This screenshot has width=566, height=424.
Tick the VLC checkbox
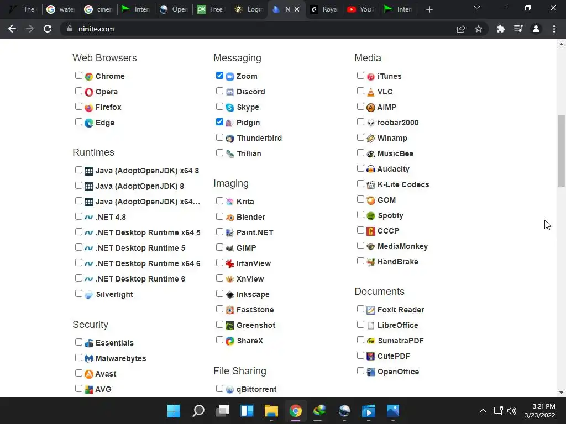(x=360, y=91)
